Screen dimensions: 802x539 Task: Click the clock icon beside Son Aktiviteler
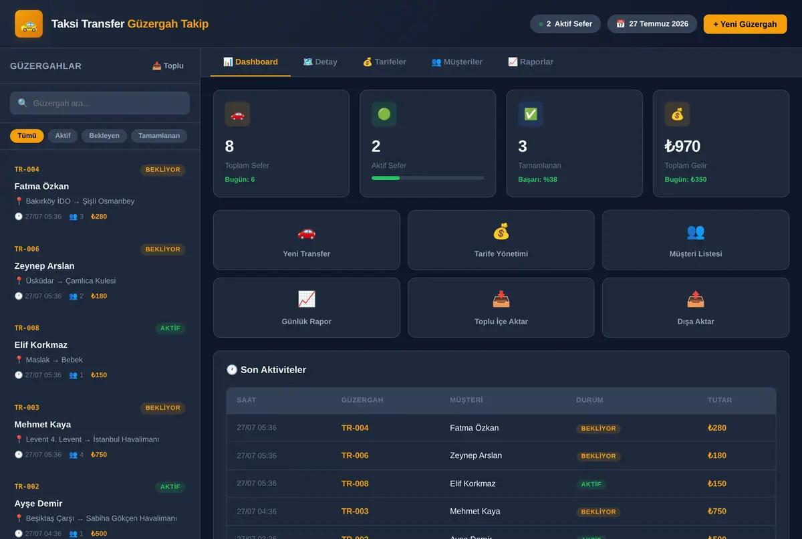pos(232,369)
